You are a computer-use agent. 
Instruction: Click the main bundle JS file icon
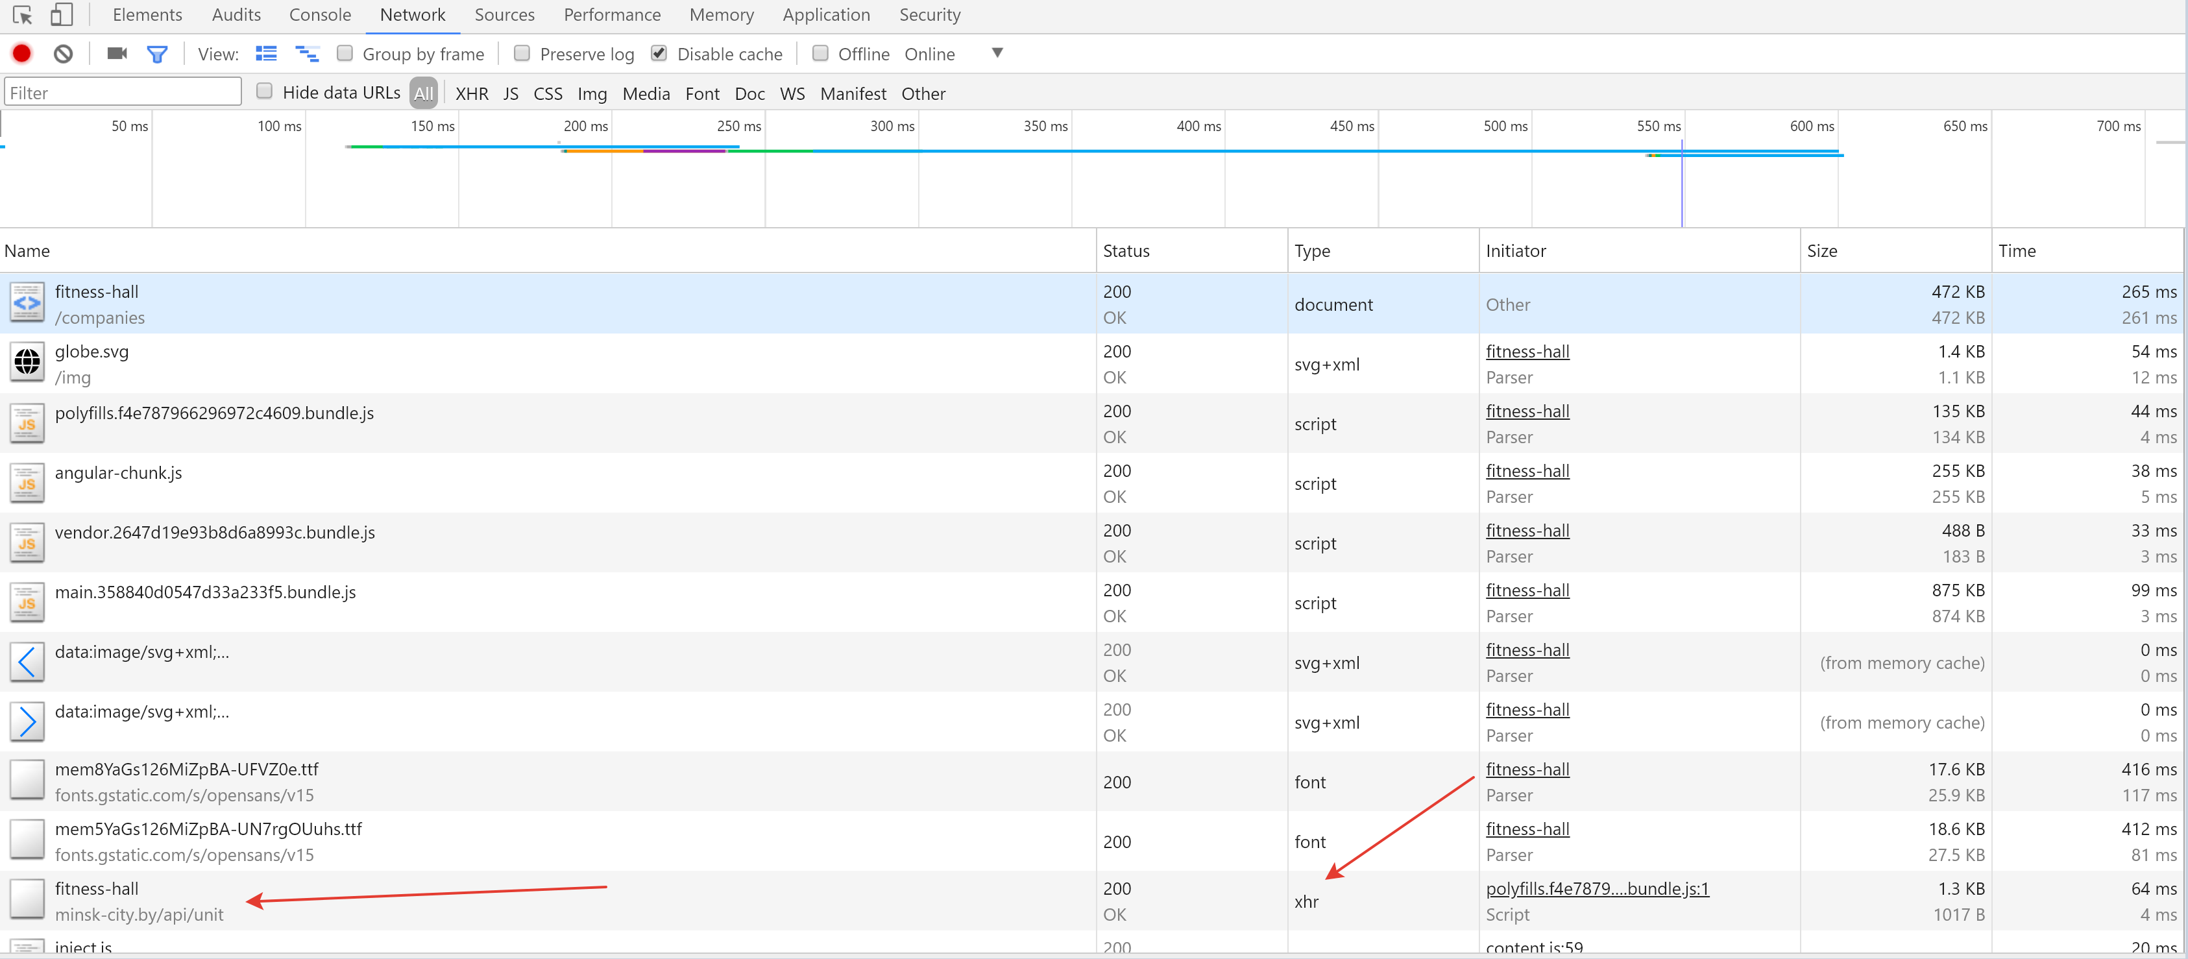point(27,602)
